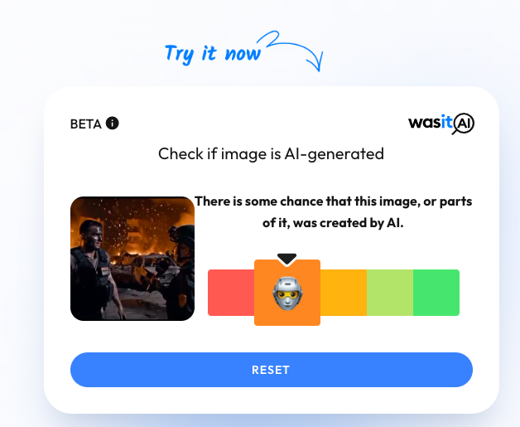This screenshot has width=520, height=427.
Task: Click the BETA label
Action: [x=86, y=124]
